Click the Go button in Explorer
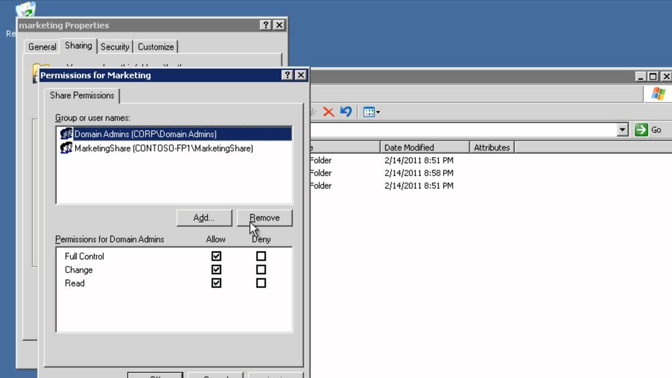Image resolution: width=672 pixels, height=378 pixels. pos(648,130)
